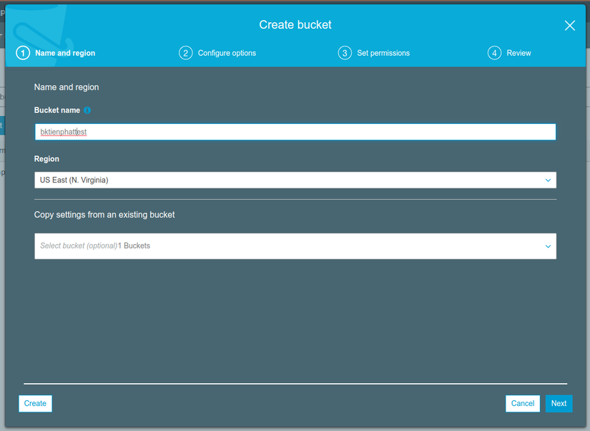Click the step 3 circle icon
The image size is (590, 431).
coord(345,53)
